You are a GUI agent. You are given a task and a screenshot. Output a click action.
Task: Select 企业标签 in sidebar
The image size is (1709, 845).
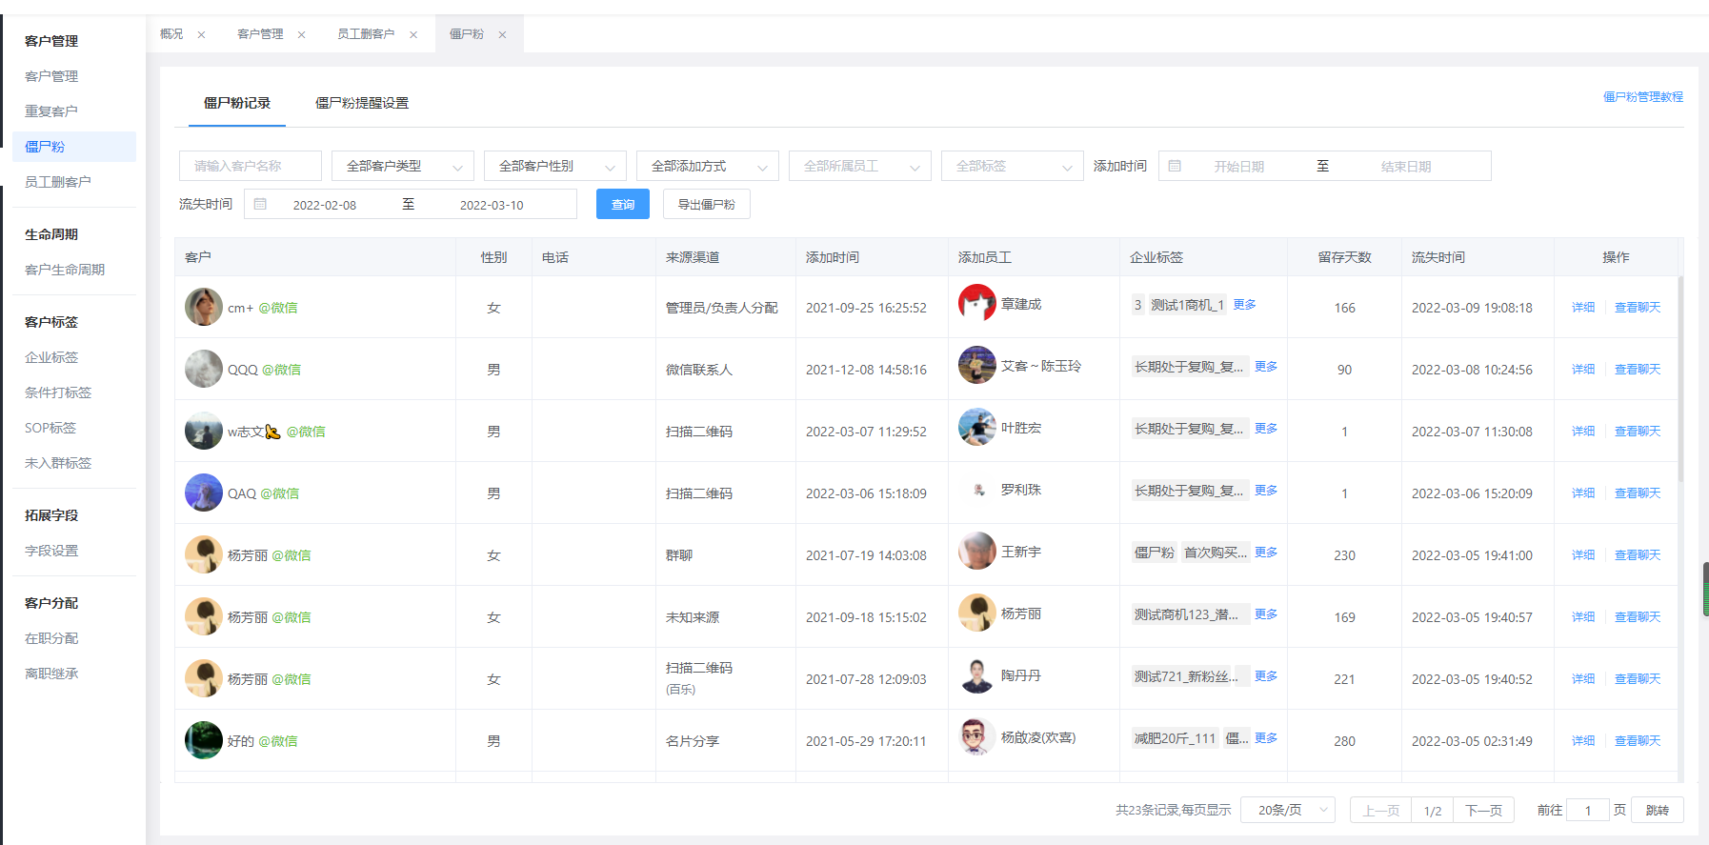tap(51, 357)
